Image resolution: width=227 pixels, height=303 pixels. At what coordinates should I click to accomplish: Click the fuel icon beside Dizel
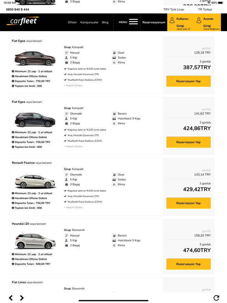point(114,53)
